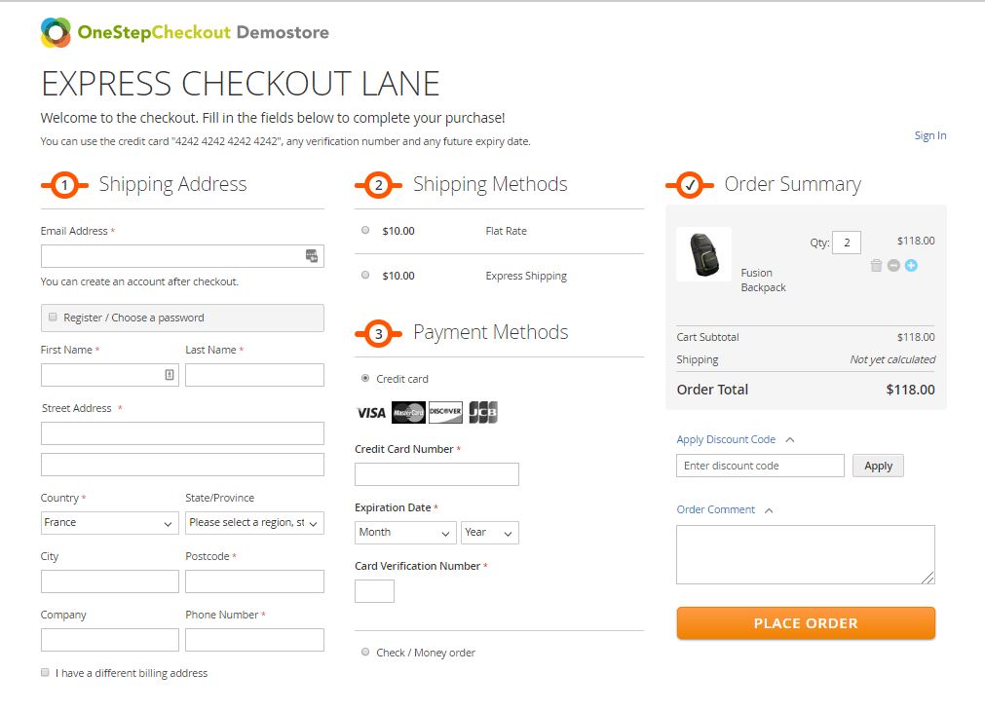The height and width of the screenshot is (711, 985).
Task: Click the Phone Number input field
Action: pos(254,640)
